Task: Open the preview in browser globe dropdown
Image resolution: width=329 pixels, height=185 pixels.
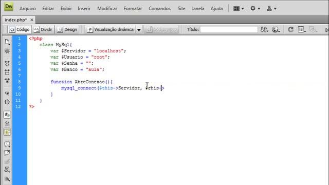Action: coord(276,30)
